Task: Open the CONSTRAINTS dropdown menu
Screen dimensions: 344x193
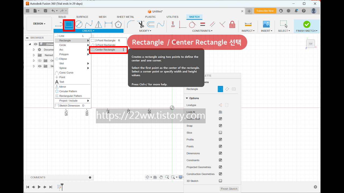Action: point(202,31)
